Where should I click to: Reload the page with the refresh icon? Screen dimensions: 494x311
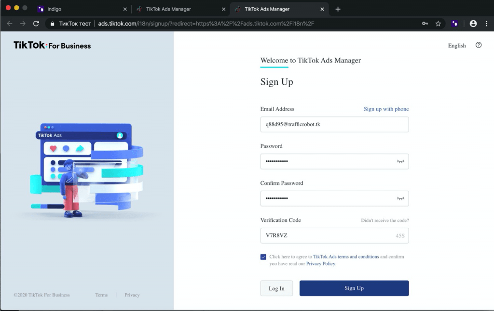[36, 23]
